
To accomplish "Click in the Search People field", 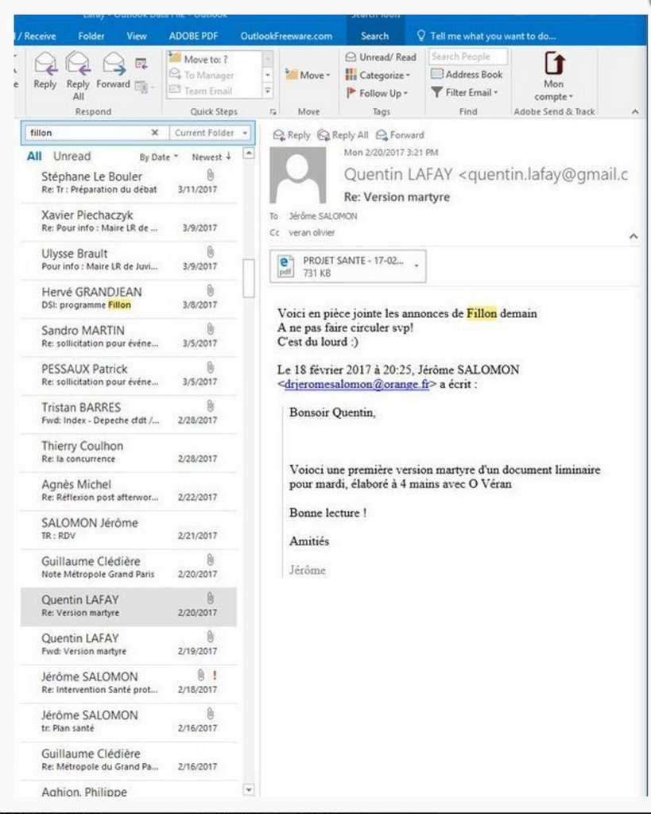I will pos(467,56).
